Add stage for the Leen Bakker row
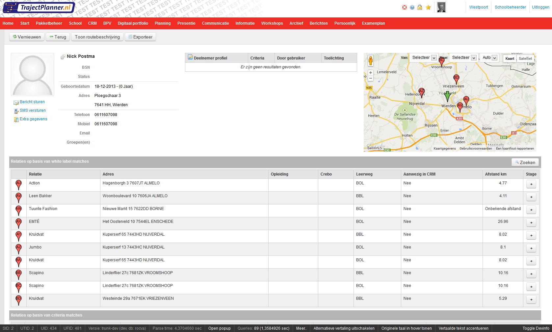Viewport: 552px width, 332px height. pos(531,197)
